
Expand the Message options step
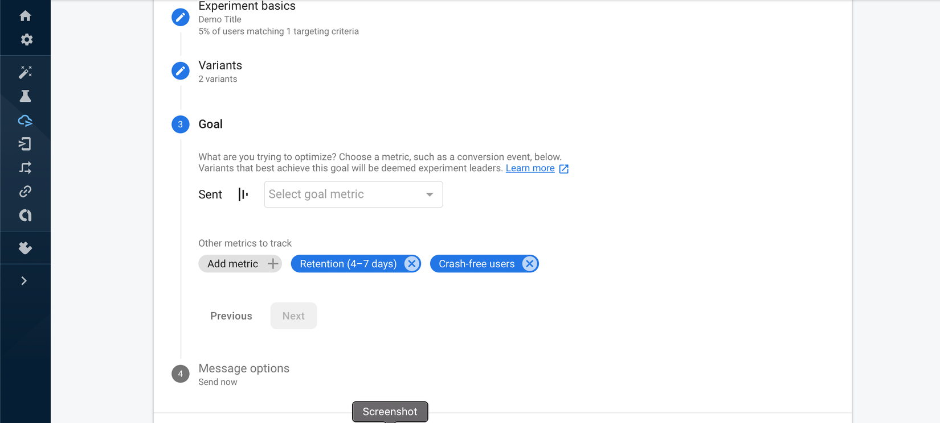click(x=244, y=368)
